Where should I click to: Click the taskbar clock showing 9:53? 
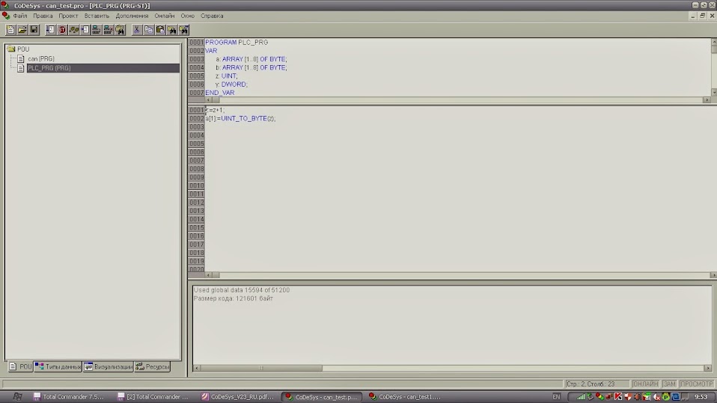click(x=701, y=396)
